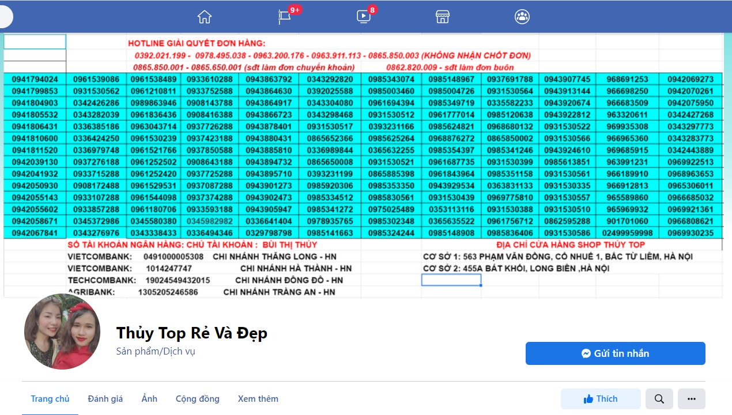Toggle the Thích like button
The image size is (732, 415).
pos(601,399)
